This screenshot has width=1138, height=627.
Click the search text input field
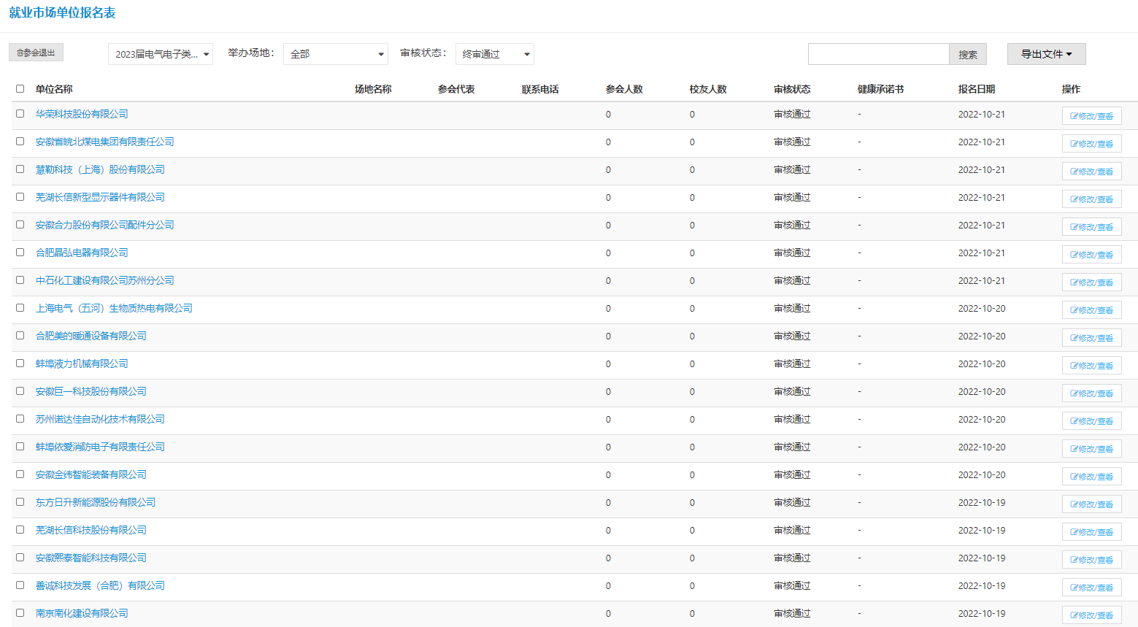(878, 54)
